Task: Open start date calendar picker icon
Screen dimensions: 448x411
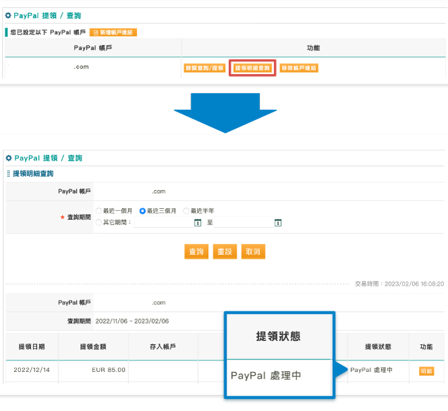Action: pos(197,222)
